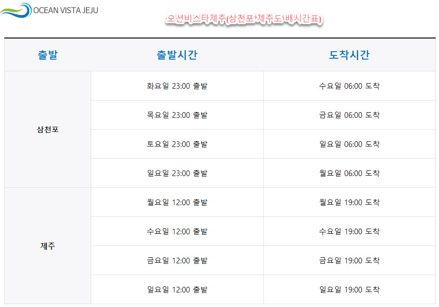This screenshot has height=307, width=439.
Task: Select the cell 목요일 23:00 출발
Action: point(177,115)
